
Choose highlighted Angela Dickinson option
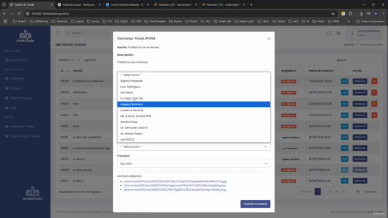[193, 104]
